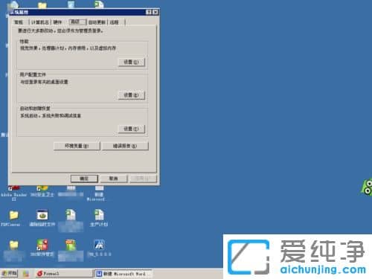Switch to the Computer Name tab
Viewport: 372px width, 279px height.
(40, 22)
